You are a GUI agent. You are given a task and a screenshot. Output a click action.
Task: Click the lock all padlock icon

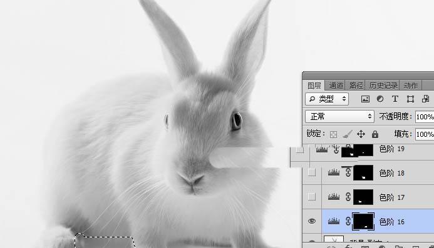(x=375, y=134)
